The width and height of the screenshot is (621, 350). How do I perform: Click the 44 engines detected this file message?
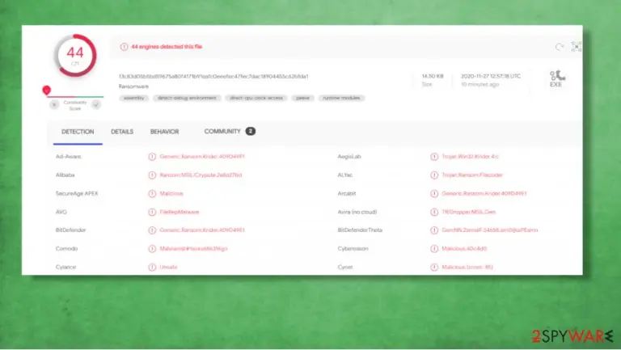click(x=167, y=47)
